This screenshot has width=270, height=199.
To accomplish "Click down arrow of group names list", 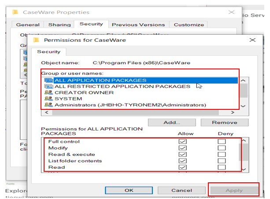I will click(243, 106).
